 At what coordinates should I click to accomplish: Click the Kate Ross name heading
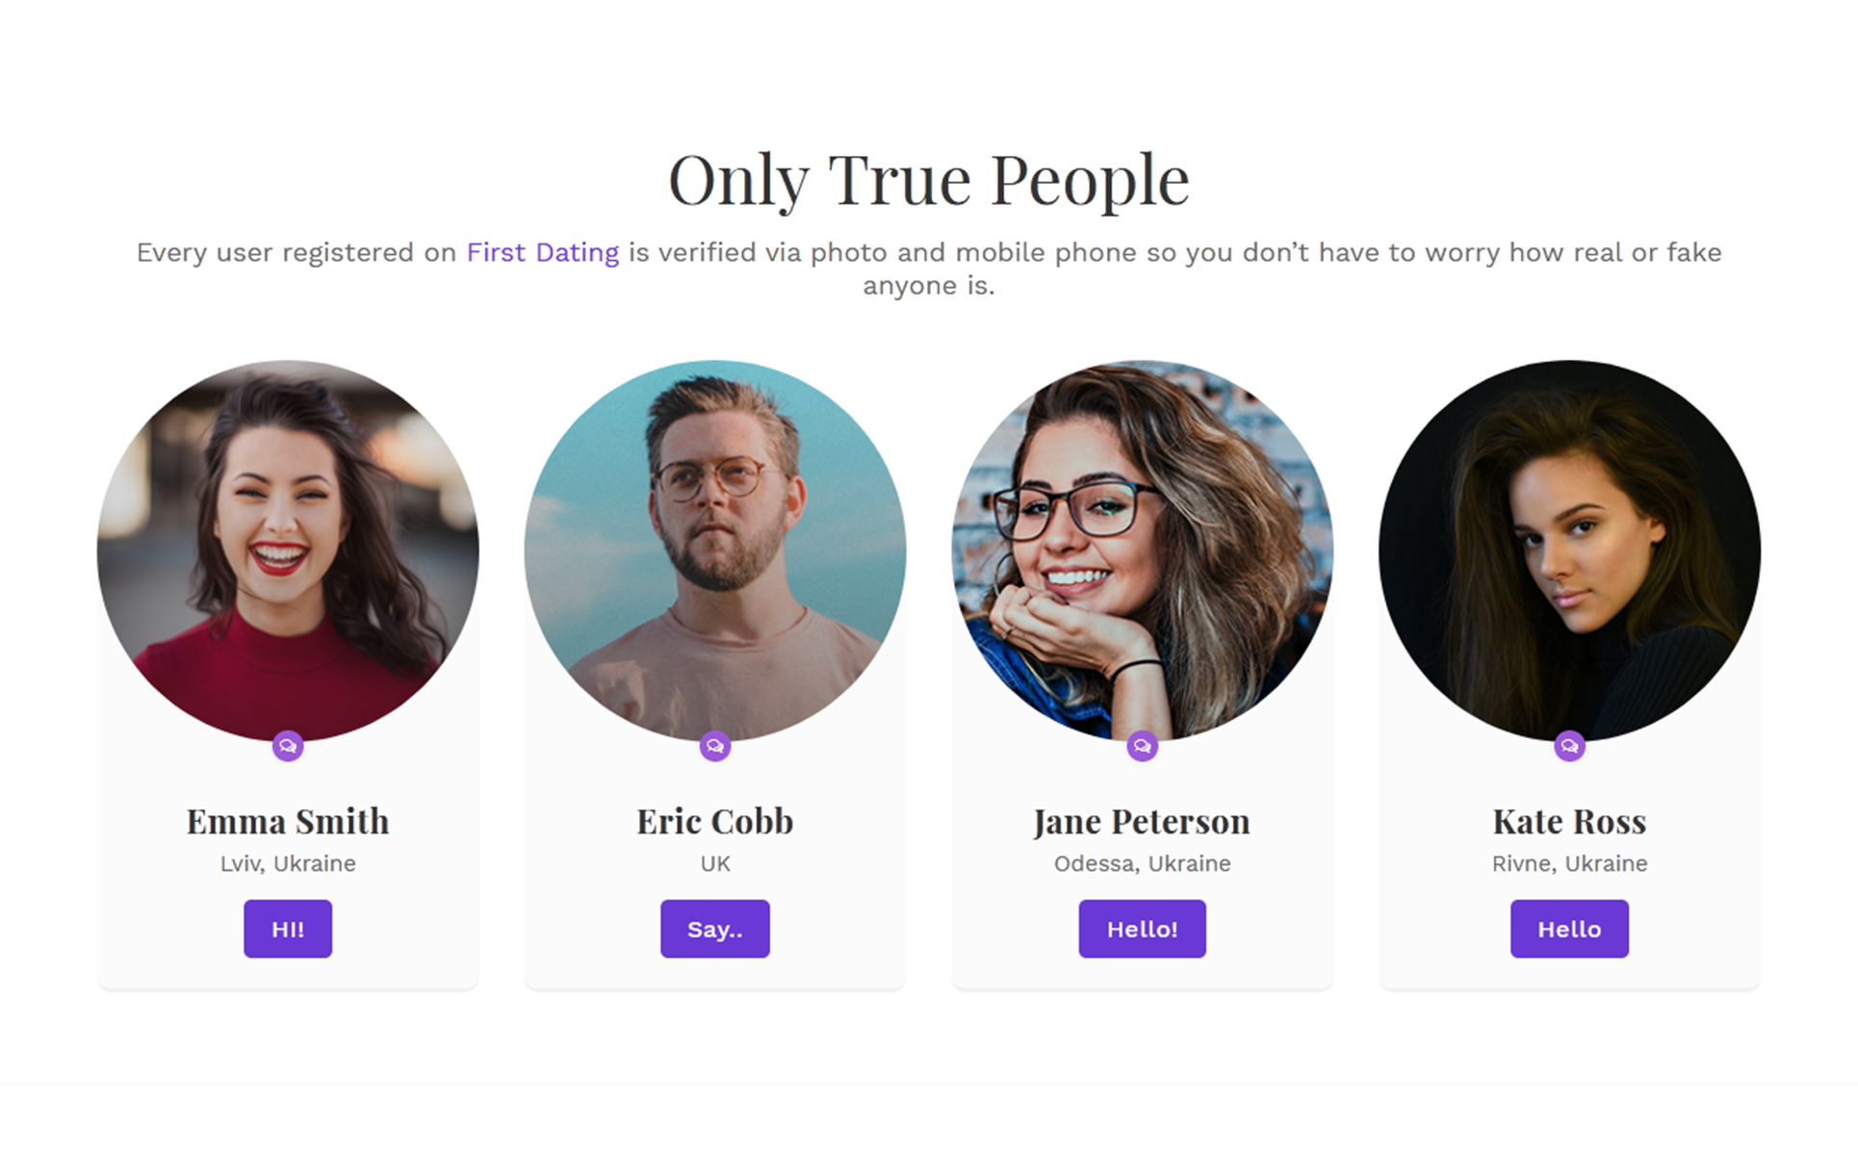(x=1570, y=822)
